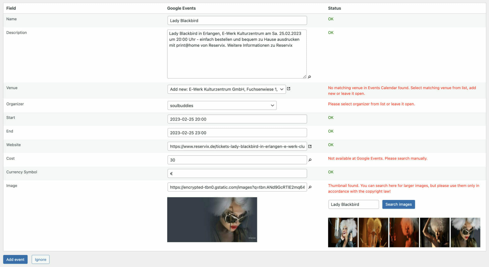Click the Currency Symbol field
489x267 pixels.
pos(237,173)
